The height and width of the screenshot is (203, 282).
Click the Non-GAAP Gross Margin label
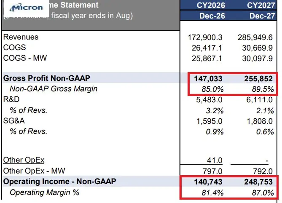tap(54, 89)
